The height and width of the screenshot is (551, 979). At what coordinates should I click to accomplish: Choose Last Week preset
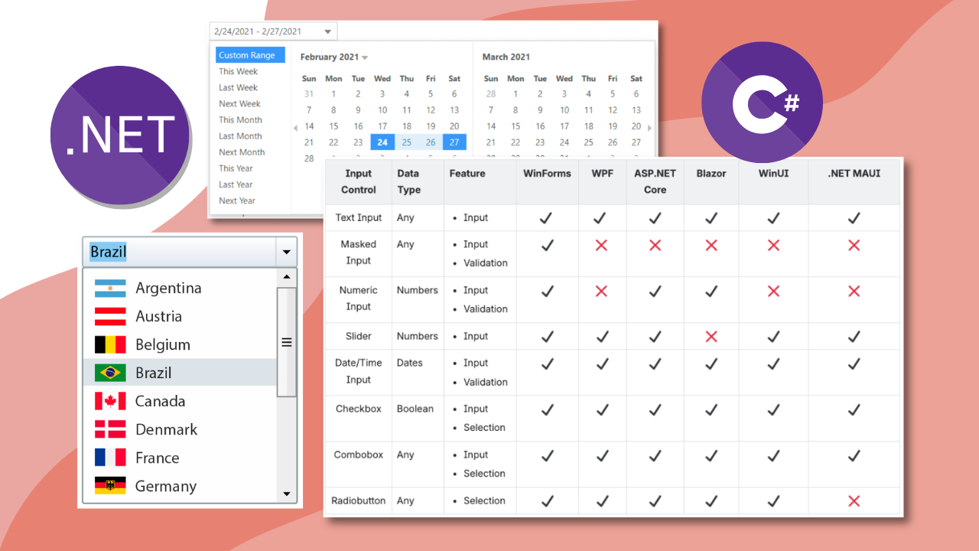(x=239, y=87)
